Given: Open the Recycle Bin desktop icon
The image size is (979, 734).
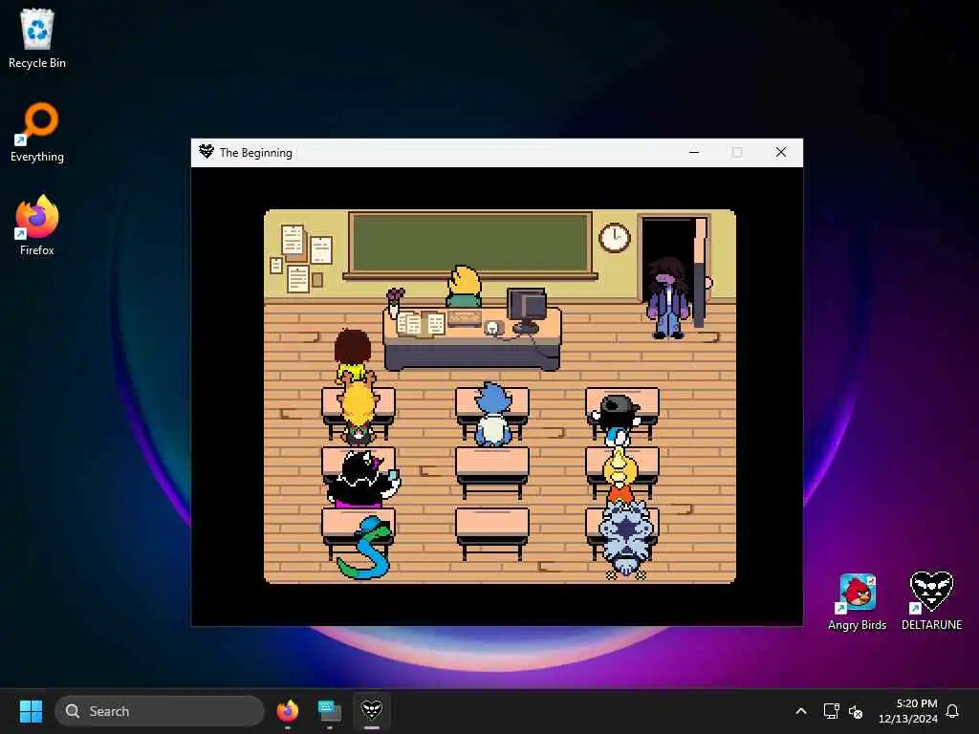Looking at the screenshot, I should point(37,38).
